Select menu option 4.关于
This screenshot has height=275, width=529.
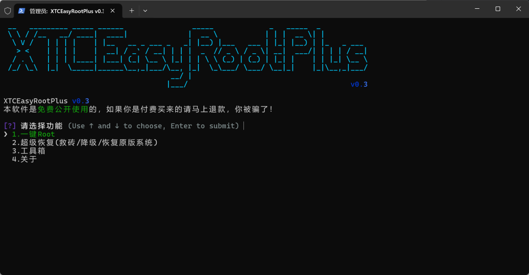(24, 159)
